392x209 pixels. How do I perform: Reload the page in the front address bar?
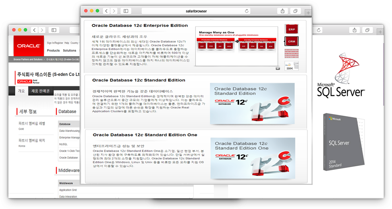[247, 11]
